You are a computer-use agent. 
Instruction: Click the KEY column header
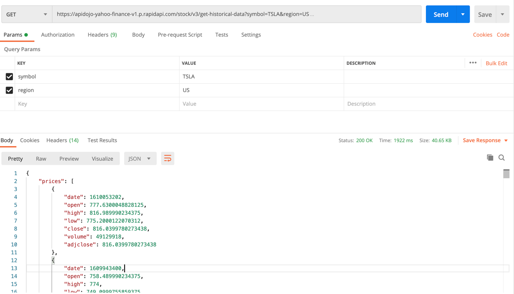tap(21, 63)
